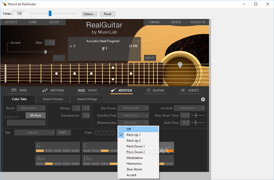Click the G chord tab
Viewport: 274px width, 180px height.
click(x=58, y=147)
